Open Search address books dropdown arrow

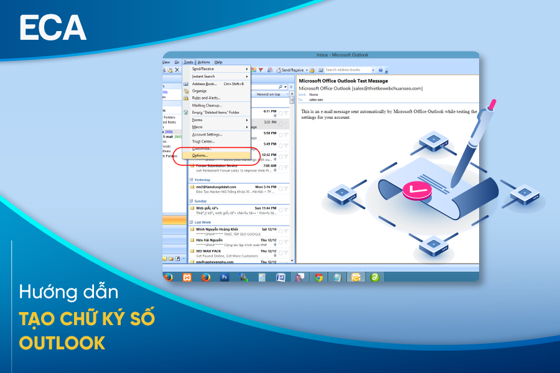(373, 70)
